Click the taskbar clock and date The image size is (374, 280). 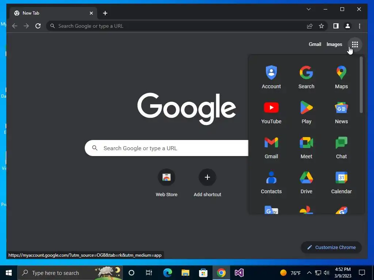[x=343, y=273]
